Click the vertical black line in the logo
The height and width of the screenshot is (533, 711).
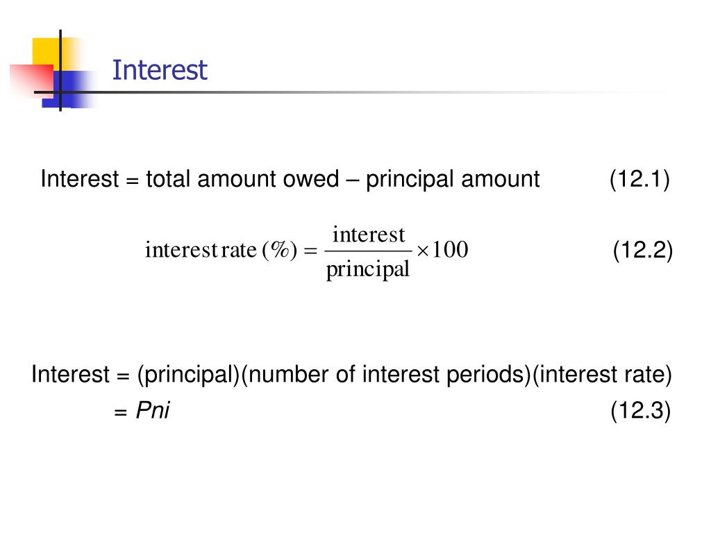(60, 70)
